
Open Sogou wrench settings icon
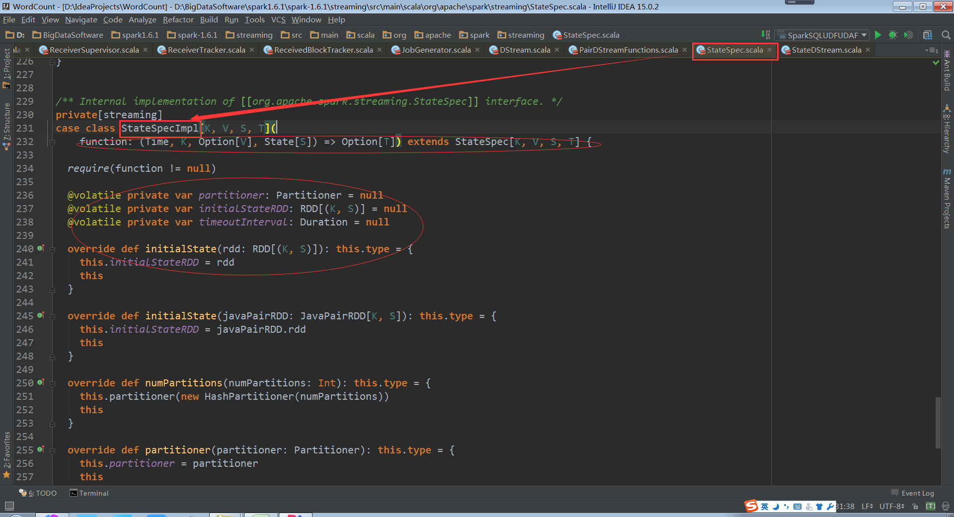coord(830,507)
